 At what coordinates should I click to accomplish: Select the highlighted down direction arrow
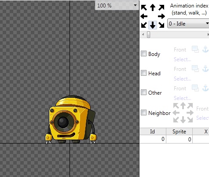(153, 25)
